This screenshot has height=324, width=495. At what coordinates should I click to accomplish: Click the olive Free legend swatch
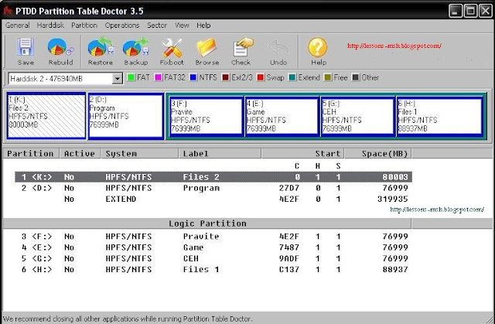click(x=328, y=77)
